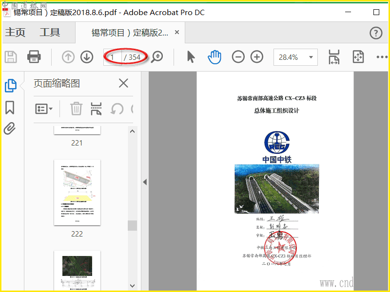Open the Page Thumbnails sidebar icon
The height and width of the screenshot is (292, 390).
11,86
